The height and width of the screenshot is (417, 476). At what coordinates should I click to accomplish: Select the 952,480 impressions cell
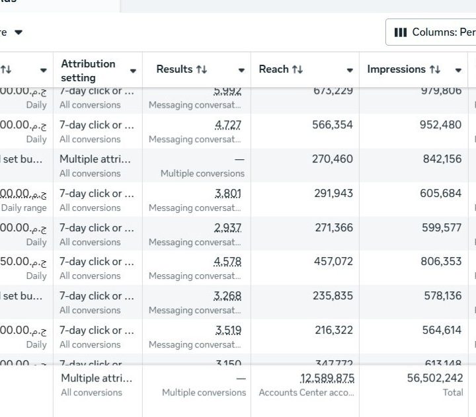[x=440, y=125]
